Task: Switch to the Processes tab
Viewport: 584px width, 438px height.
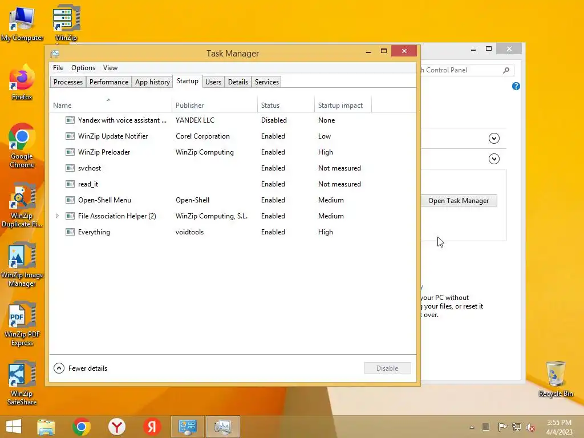Action: click(x=68, y=82)
